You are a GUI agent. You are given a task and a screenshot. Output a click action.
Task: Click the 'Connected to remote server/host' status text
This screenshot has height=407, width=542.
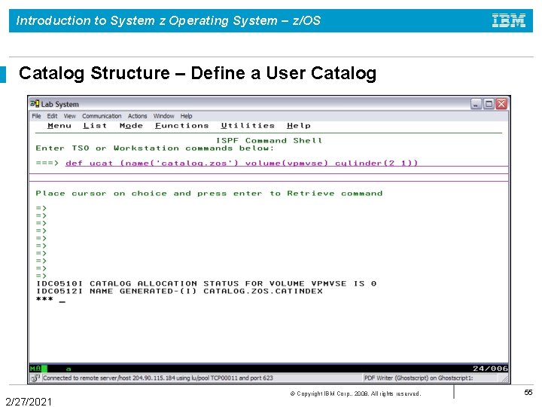click(158, 378)
